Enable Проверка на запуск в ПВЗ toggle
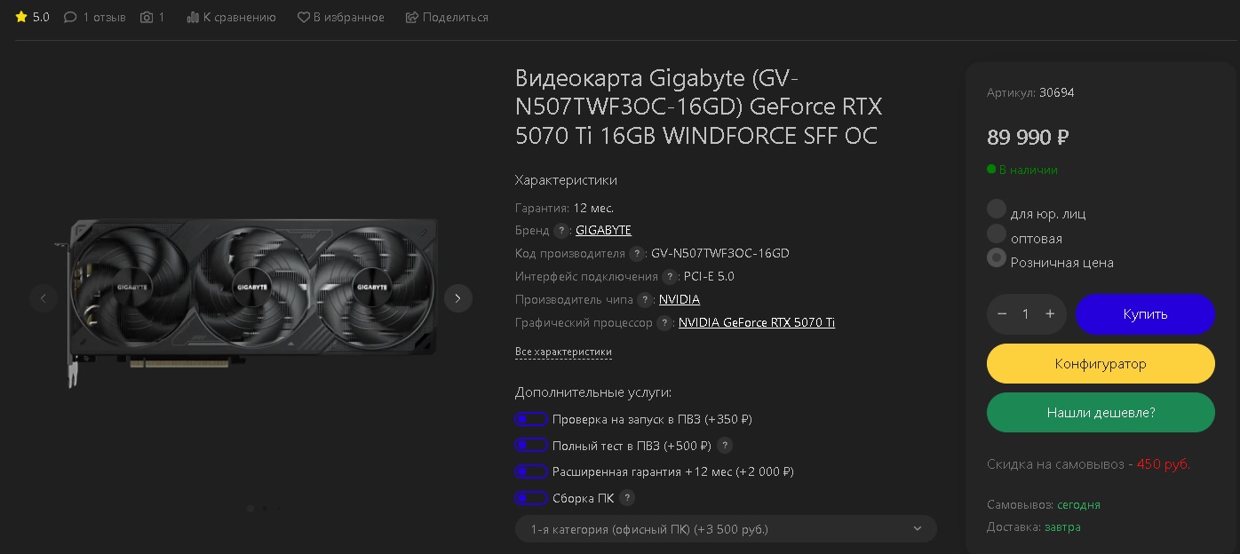Viewport: 1240px width, 554px height. point(530,419)
